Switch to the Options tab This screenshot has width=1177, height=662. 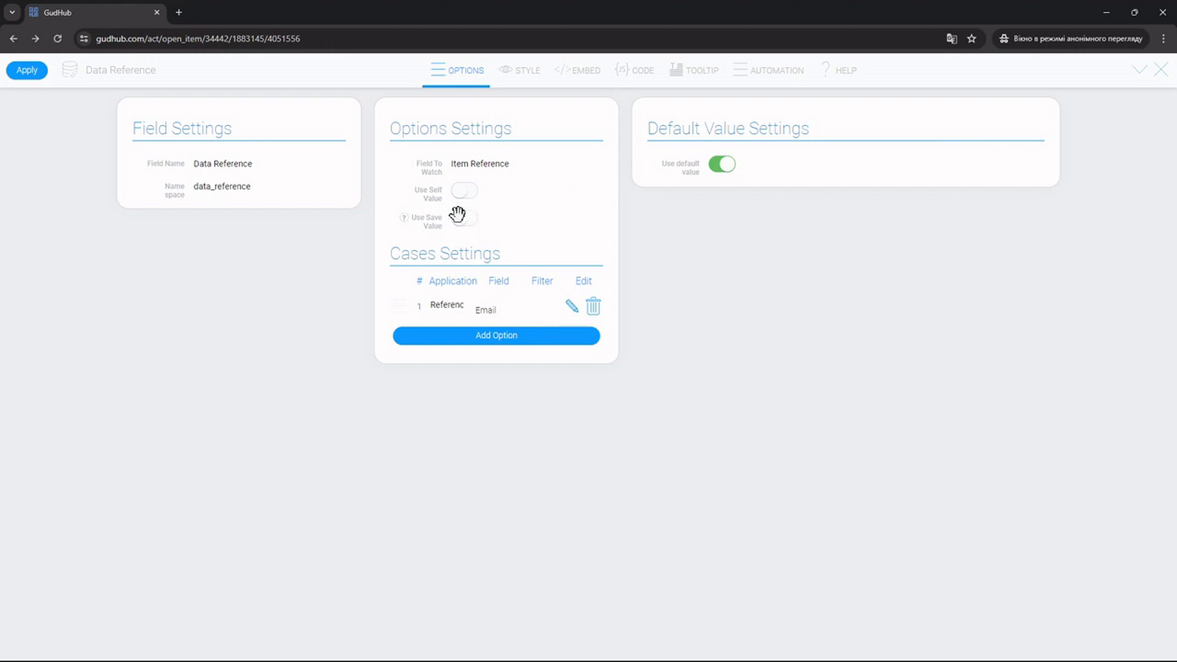coord(457,70)
